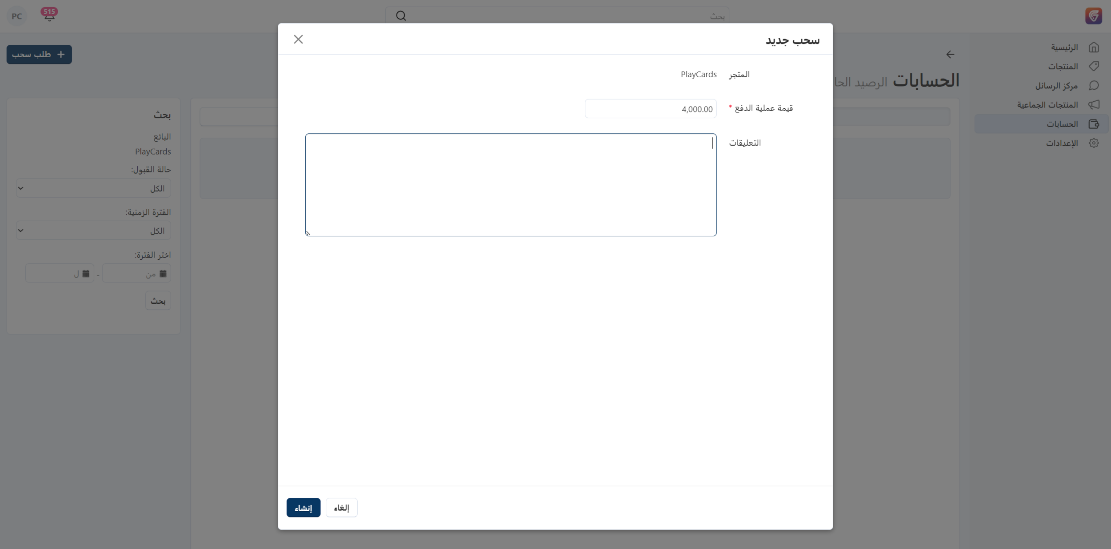Screen dimensions: 1111x549
Task: Open the 'من' start date picker field
Action: click(x=136, y=274)
